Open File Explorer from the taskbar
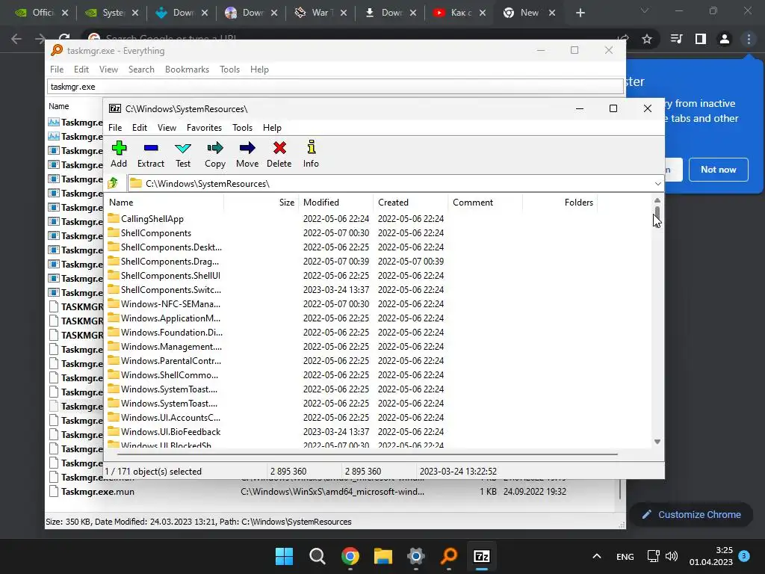 click(x=383, y=556)
